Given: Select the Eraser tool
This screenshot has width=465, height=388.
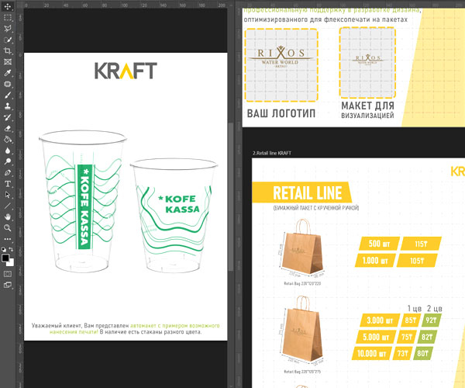Looking at the screenshot, I should pyautogui.click(x=8, y=129).
